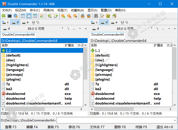Click into the command line input field
The height and width of the screenshot is (130, 178).
pos(115,120)
